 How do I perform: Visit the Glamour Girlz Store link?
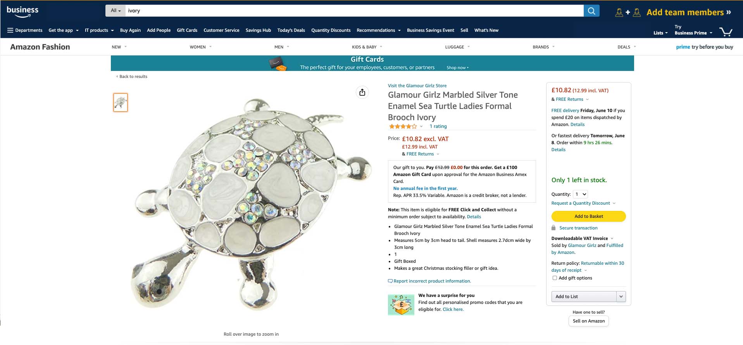pos(417,86)
